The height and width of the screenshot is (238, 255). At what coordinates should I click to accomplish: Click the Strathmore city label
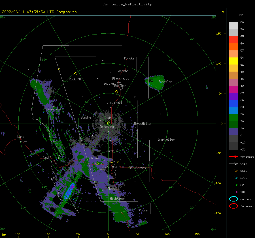tap(138, 168)
